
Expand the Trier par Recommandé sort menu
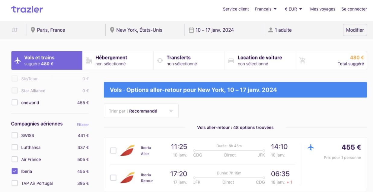pos(141,111)
